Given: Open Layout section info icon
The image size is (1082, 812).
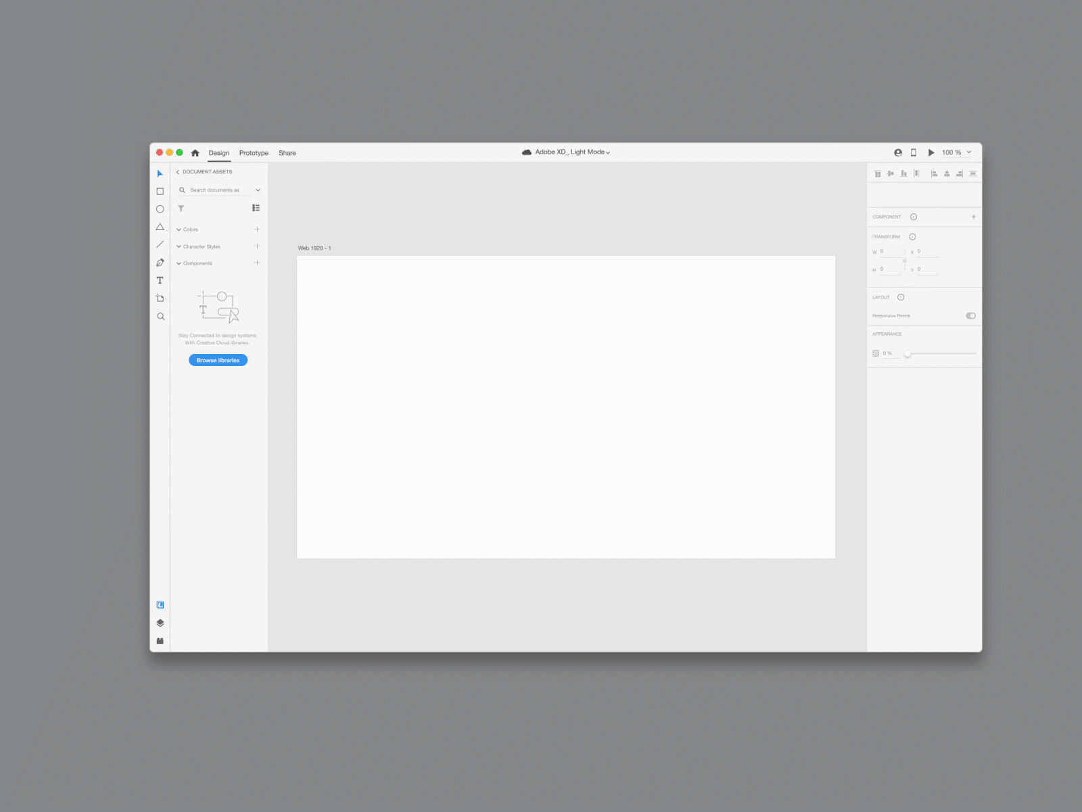Looking at the screenshot, I should pos(901,298).
